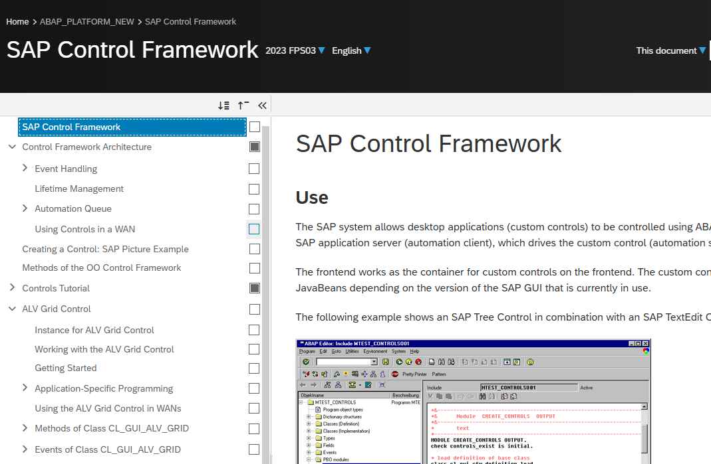This screenshot has width=711, height=464.
Task: Check Methods of Class CL_GUI_ALV_GRID box
Action: tap(254, 429)
